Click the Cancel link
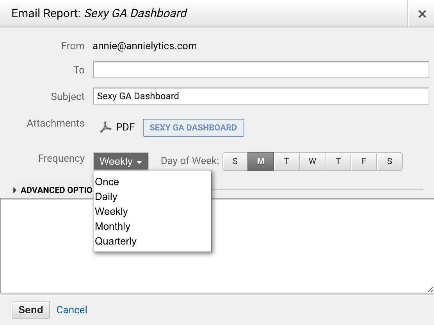This screenshot has width=434, height=325. [x=72, y=310]
